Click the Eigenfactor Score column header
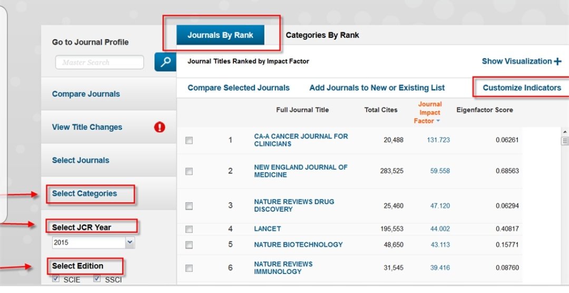 (485, 110)
